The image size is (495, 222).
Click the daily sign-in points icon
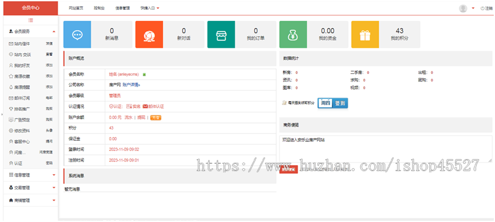click(x=284, y=103)
